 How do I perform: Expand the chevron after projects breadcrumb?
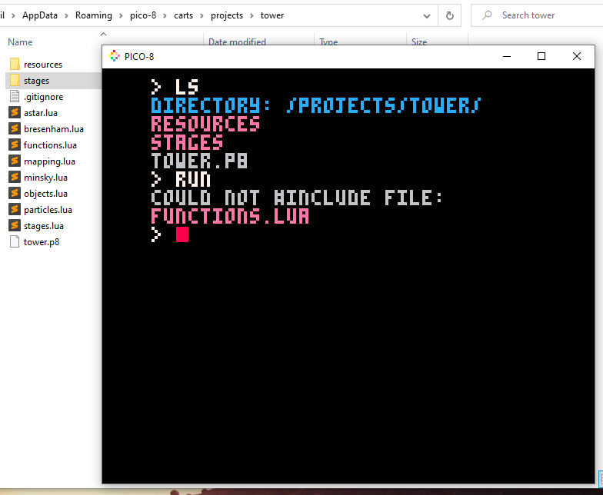(x=252, y=15)
